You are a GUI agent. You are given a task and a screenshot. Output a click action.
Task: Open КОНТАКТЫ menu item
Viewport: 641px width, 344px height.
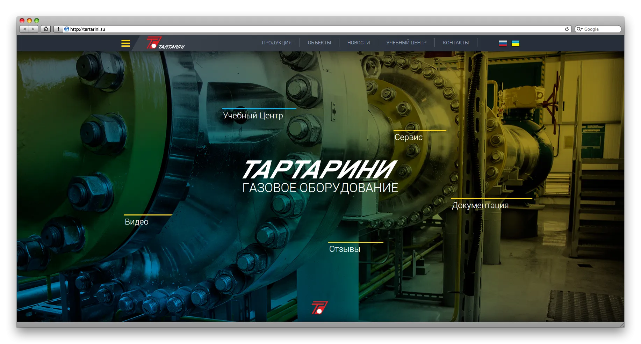[x=456, y=43]
